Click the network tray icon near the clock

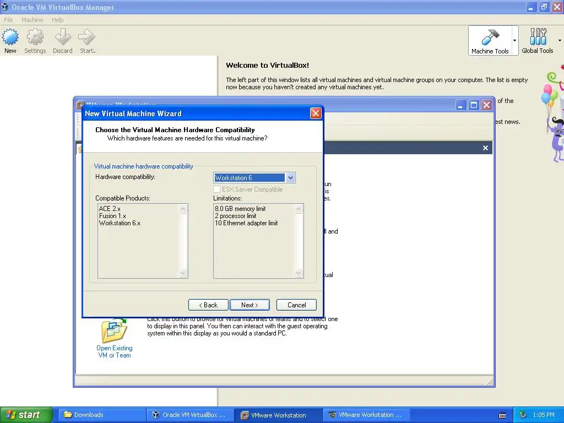523,415
